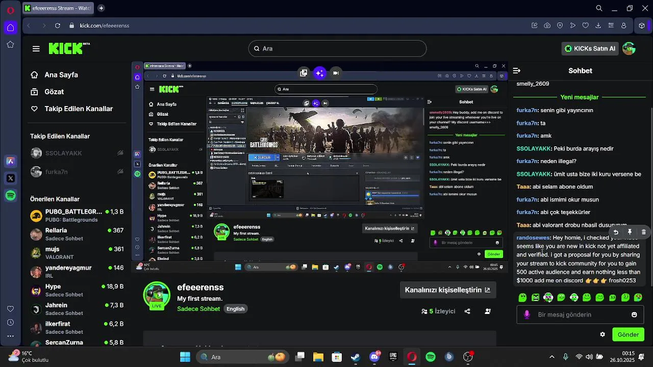This screenshot has height=367, width=653.
Task: Open recommended channel Jahrein
Action: (x=77, y=309)
